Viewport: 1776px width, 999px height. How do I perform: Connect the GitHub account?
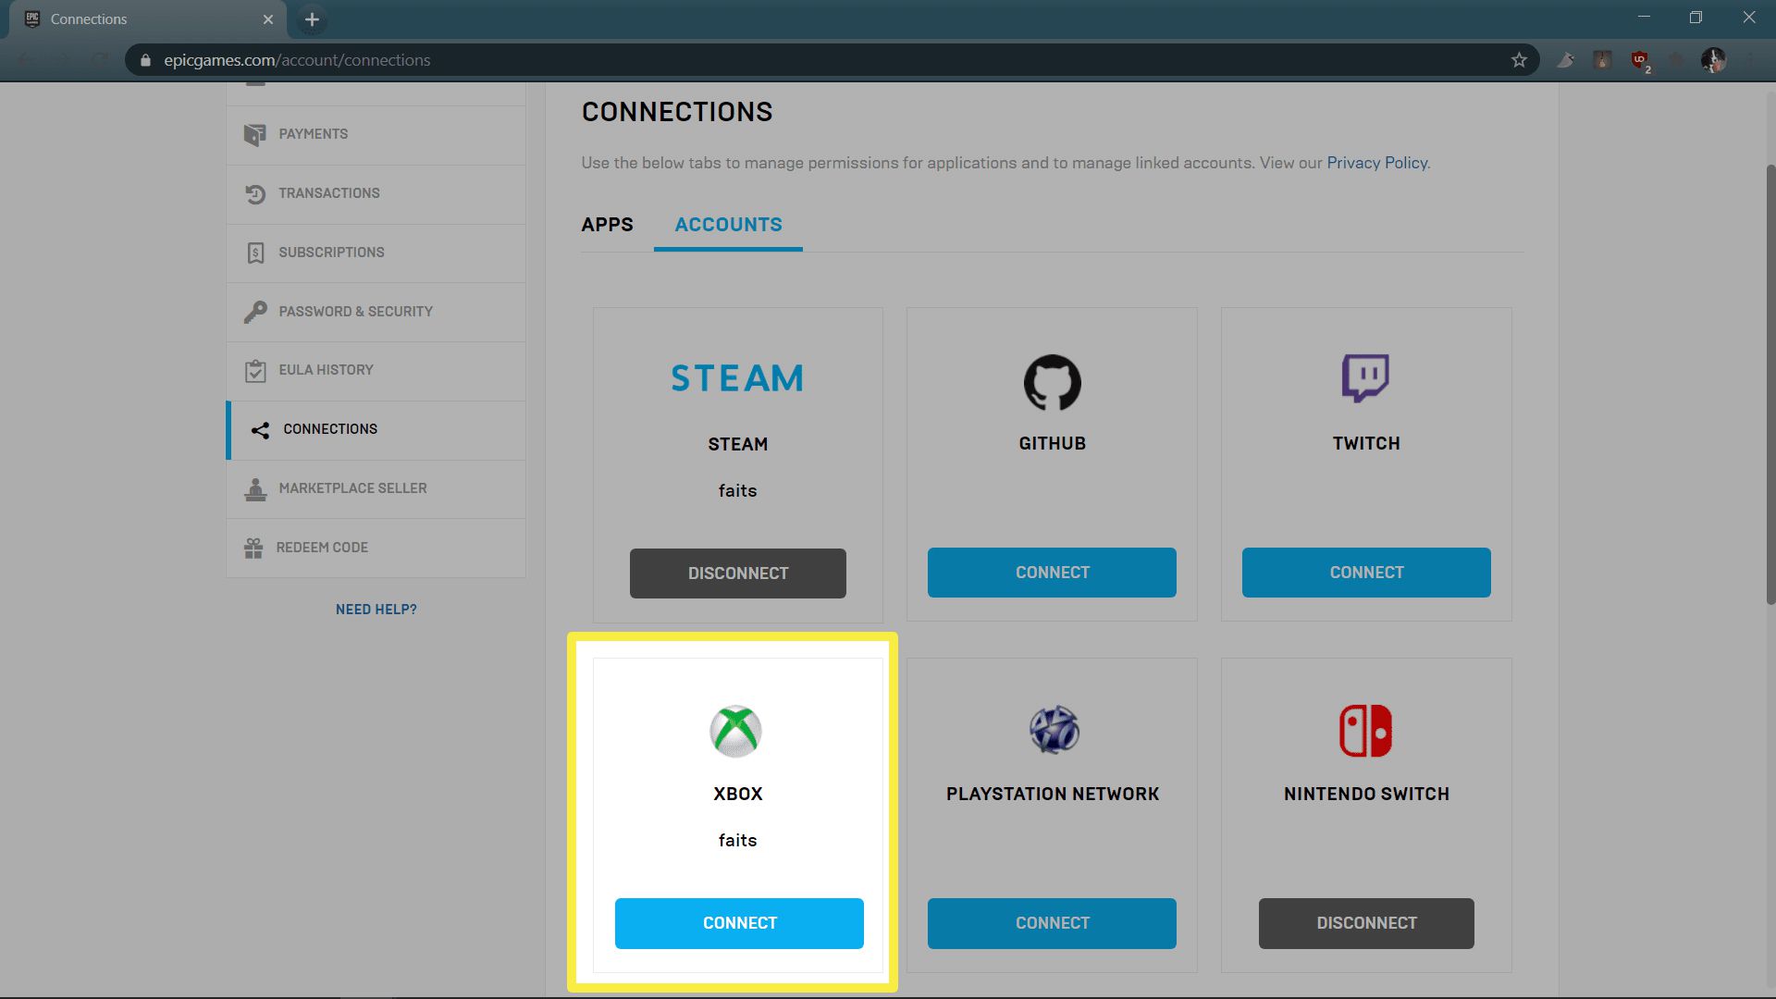tap(1052, 573)
